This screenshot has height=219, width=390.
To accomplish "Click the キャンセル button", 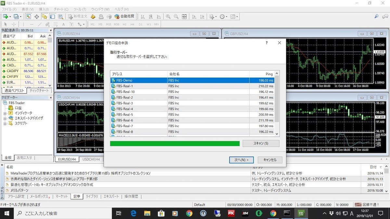I will coord(270,160).
